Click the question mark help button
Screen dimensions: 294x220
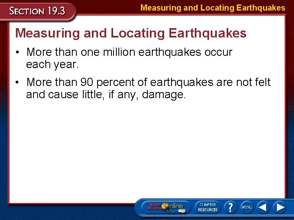click(230, 207)
